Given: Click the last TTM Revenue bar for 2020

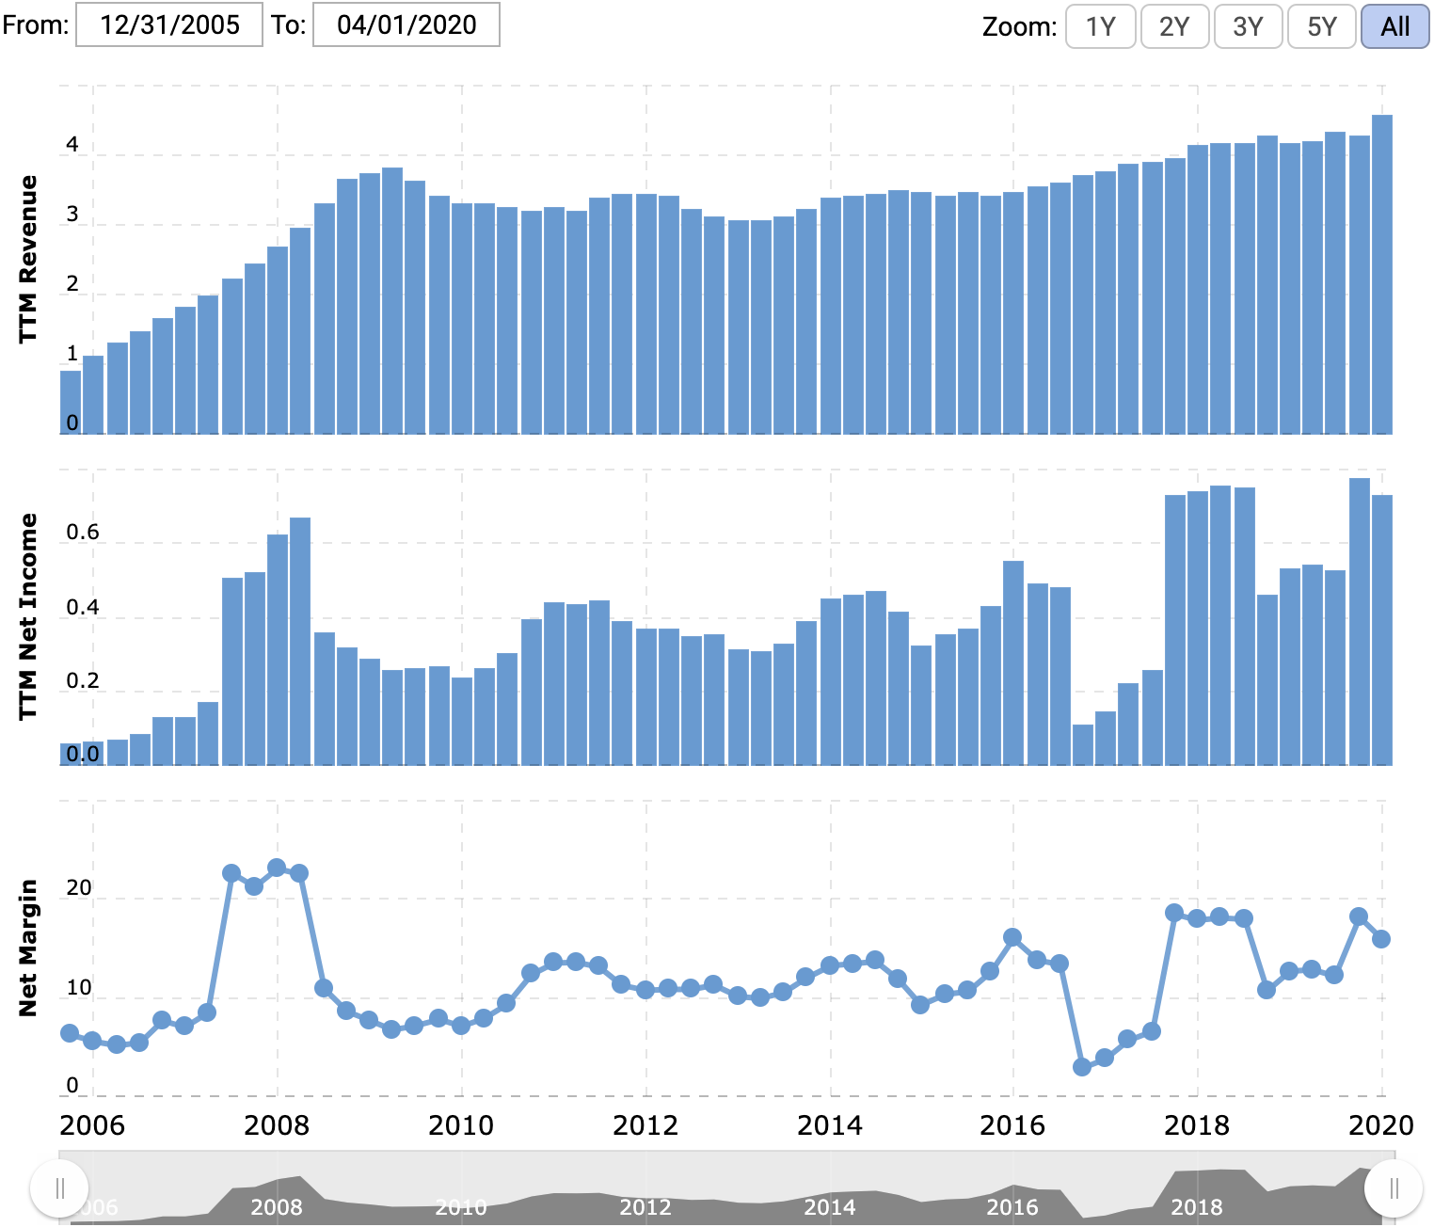Looking at the screenshot, I should pyautogui.click(x=1382, y=274).
